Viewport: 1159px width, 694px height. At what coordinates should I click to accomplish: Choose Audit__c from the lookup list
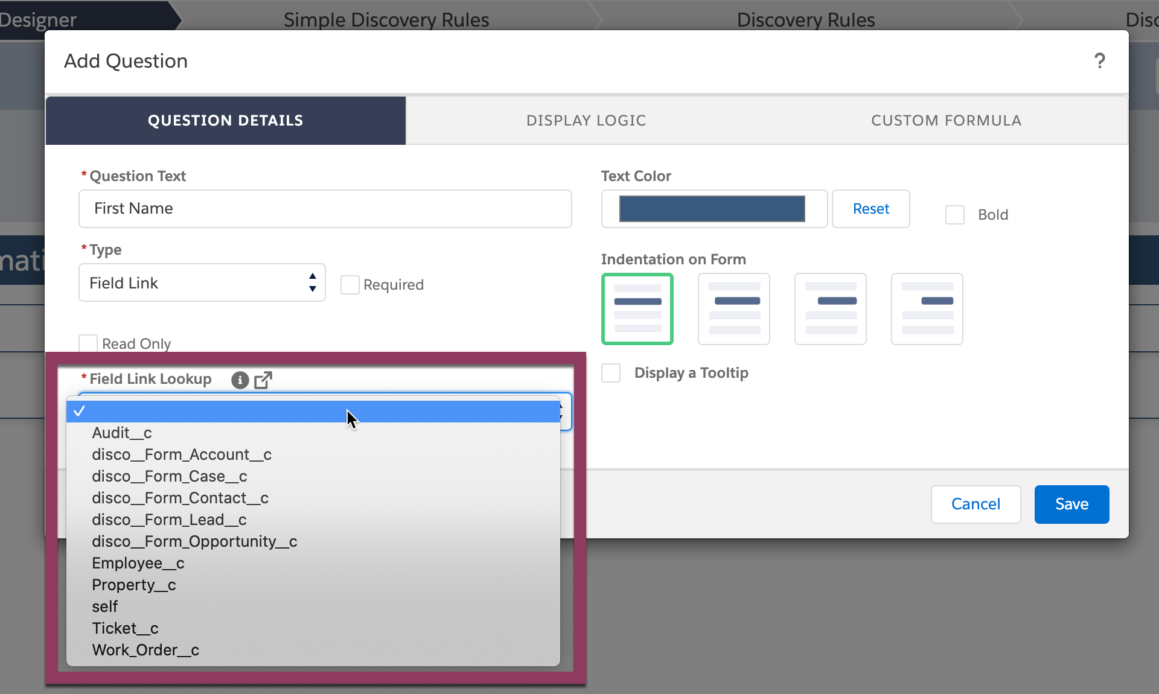coord(313,433)
